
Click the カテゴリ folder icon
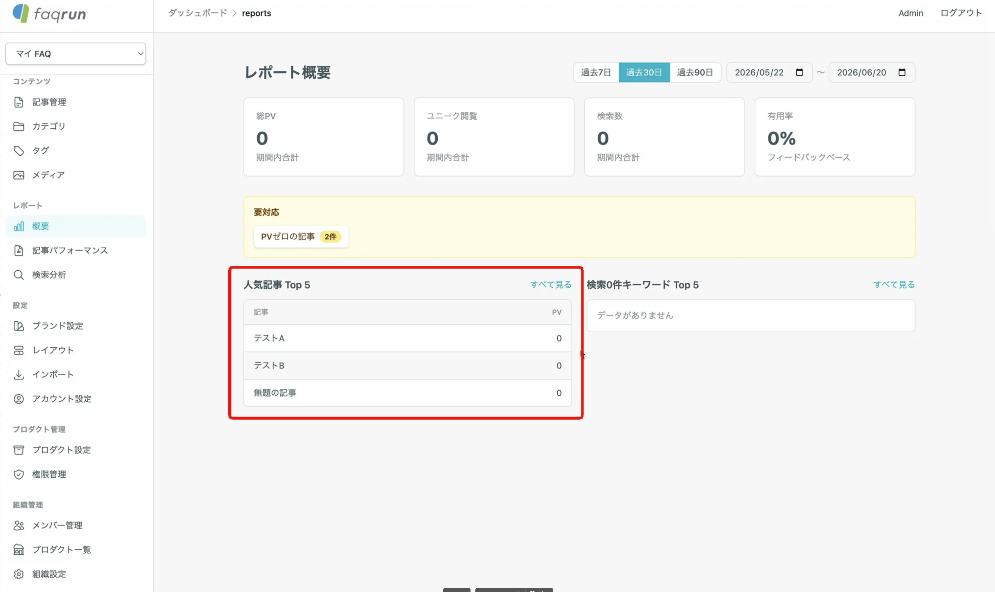tap(19, 126)
